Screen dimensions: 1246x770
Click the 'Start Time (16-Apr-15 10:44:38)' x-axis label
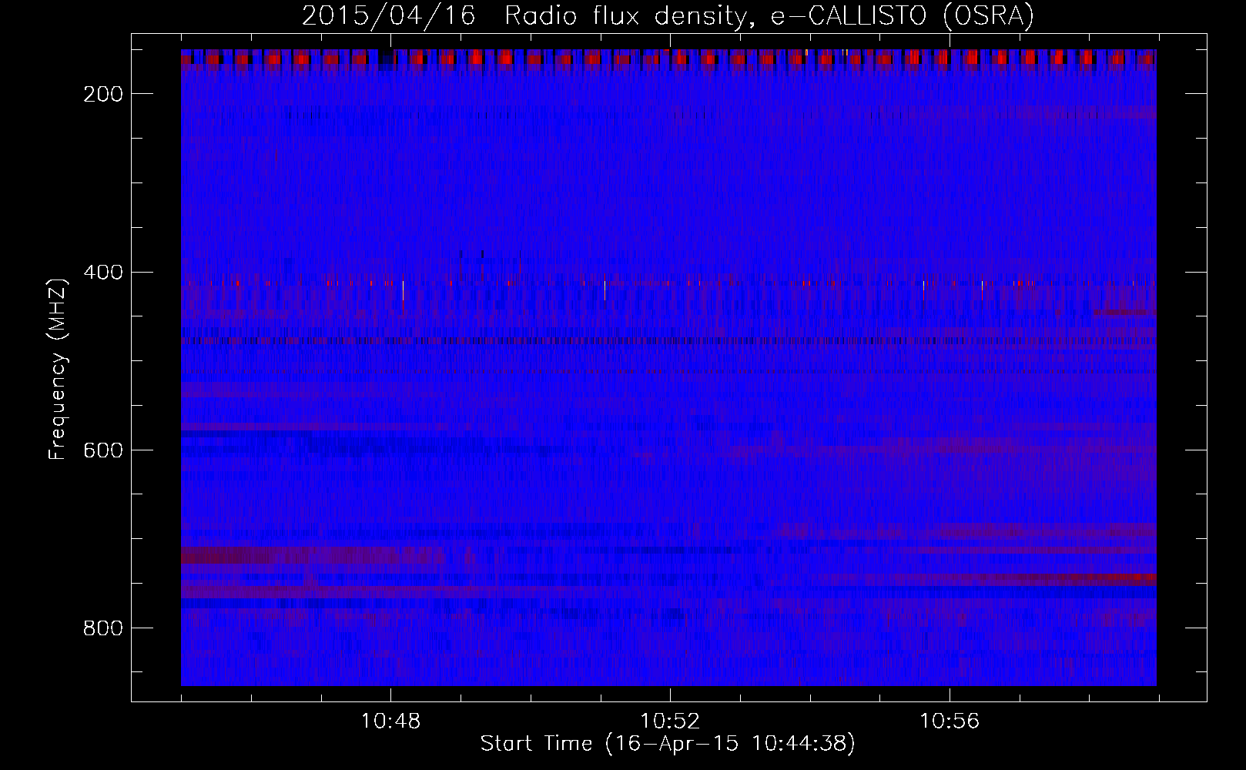[668, 744]
